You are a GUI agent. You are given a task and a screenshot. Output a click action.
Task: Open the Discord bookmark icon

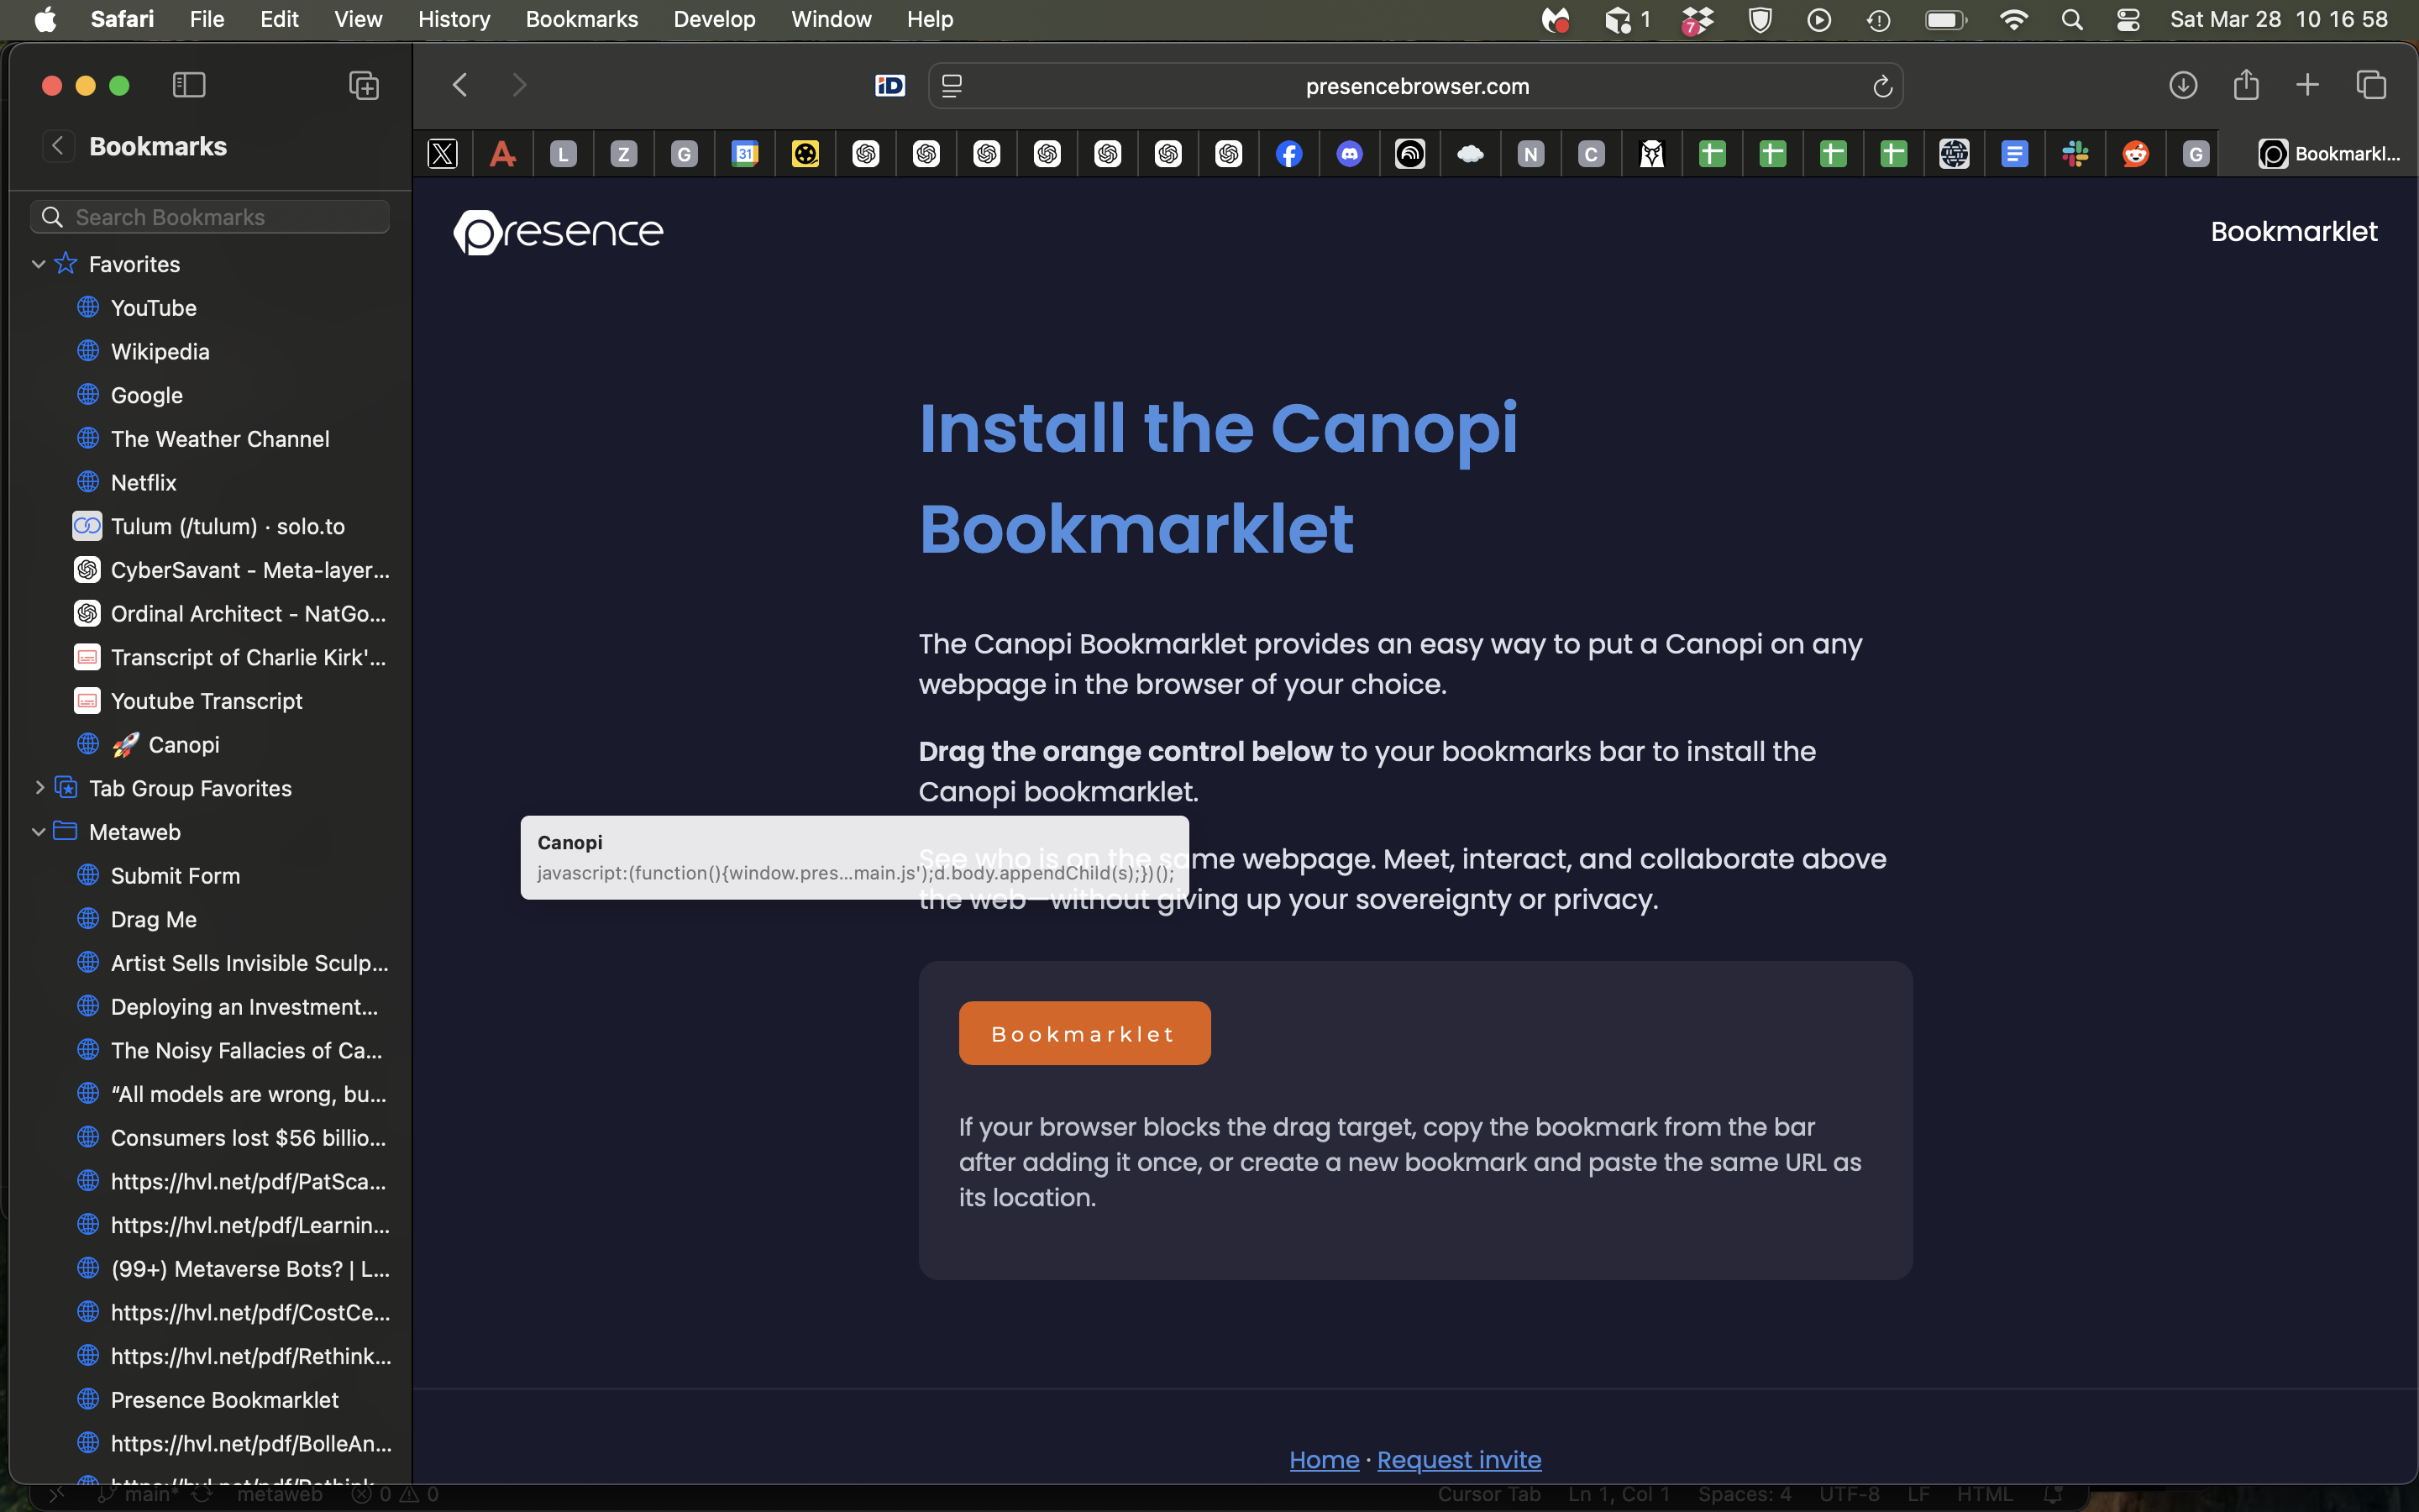[x=1350, y=153]
